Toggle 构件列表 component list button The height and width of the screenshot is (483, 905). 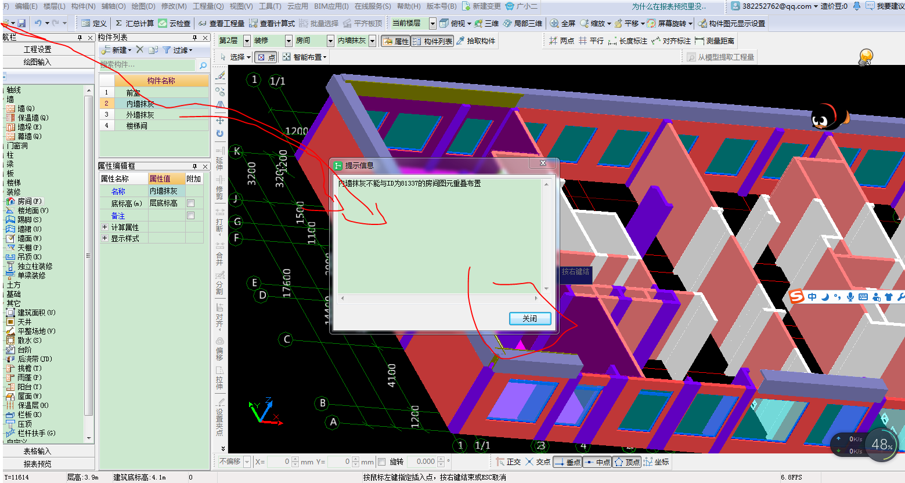[432, 41]
